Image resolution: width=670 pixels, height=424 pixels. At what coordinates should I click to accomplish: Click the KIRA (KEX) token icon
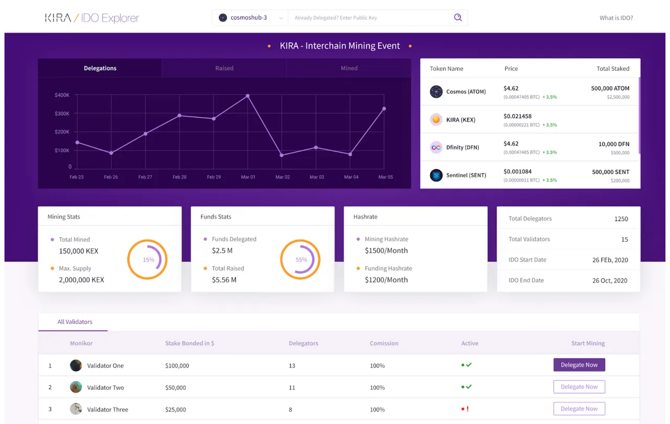[436, 119]
